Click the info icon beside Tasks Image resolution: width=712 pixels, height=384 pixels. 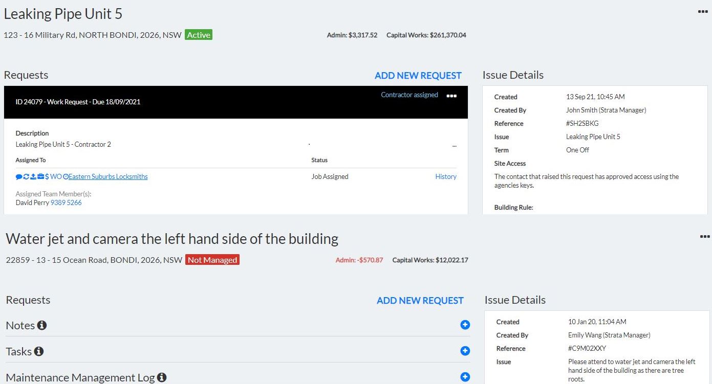point(39,351)
